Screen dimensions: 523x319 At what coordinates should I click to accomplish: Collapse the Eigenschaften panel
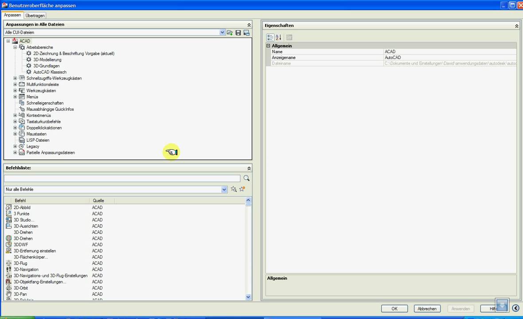[517, 26]
